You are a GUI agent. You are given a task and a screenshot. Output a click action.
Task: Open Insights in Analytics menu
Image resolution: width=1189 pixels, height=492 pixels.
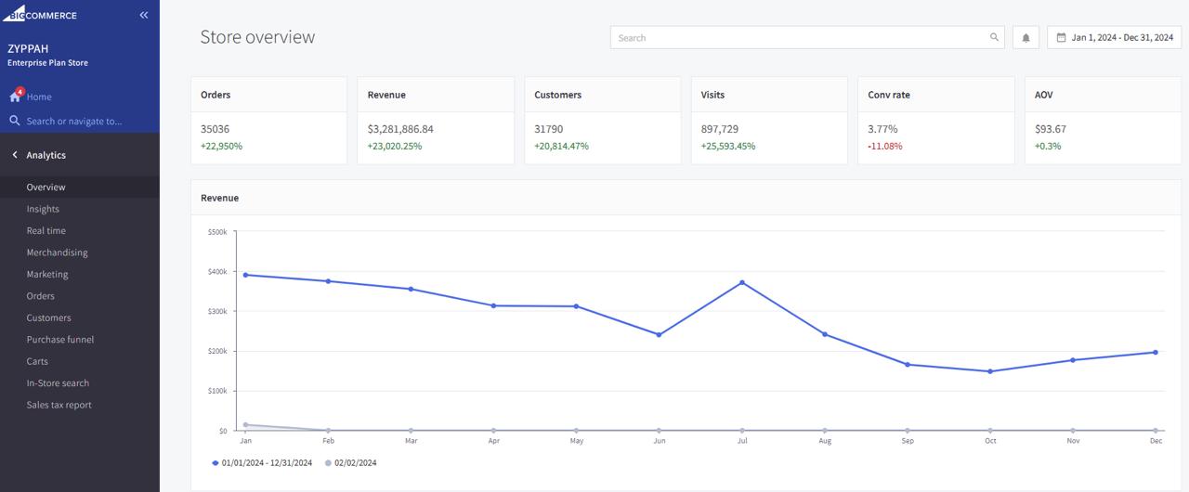pos(80,209)
